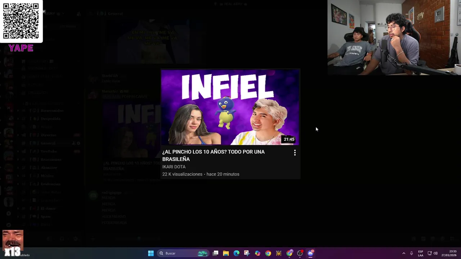Open the ESP LAA keyboard language selector

coord(421,253)
